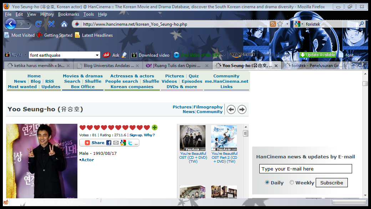Open You're Beautiful OST Part 2 thumbnail
Image resolution: width=371 pixels, height=209 pixels.
click(224, 138)
